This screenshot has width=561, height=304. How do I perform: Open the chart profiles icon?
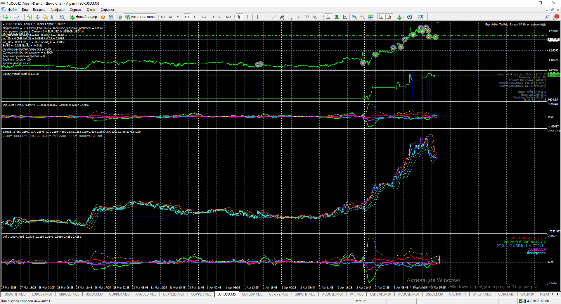16,17
